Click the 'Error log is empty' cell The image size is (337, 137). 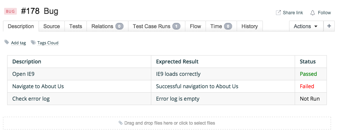click(223, 99)
